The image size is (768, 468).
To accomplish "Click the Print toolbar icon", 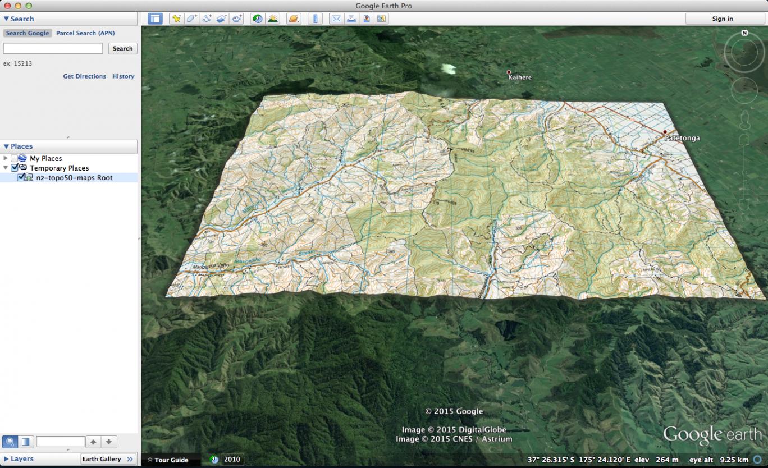I will click(x=351, y=19).
